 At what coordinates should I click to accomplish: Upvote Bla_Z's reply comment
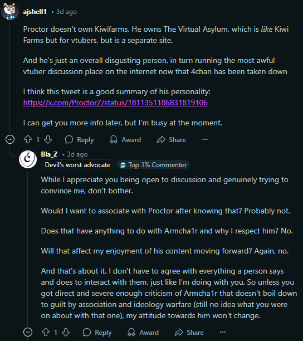(x=46, y=332)
